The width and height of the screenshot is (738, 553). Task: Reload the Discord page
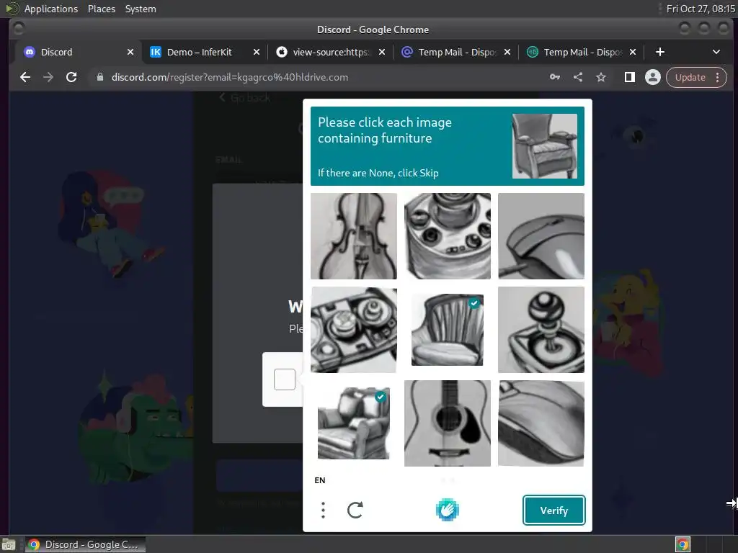coord(71,77)
